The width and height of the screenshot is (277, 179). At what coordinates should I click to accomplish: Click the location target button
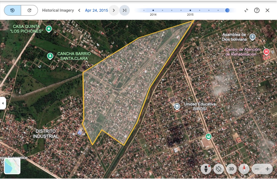tap(219, 169)
